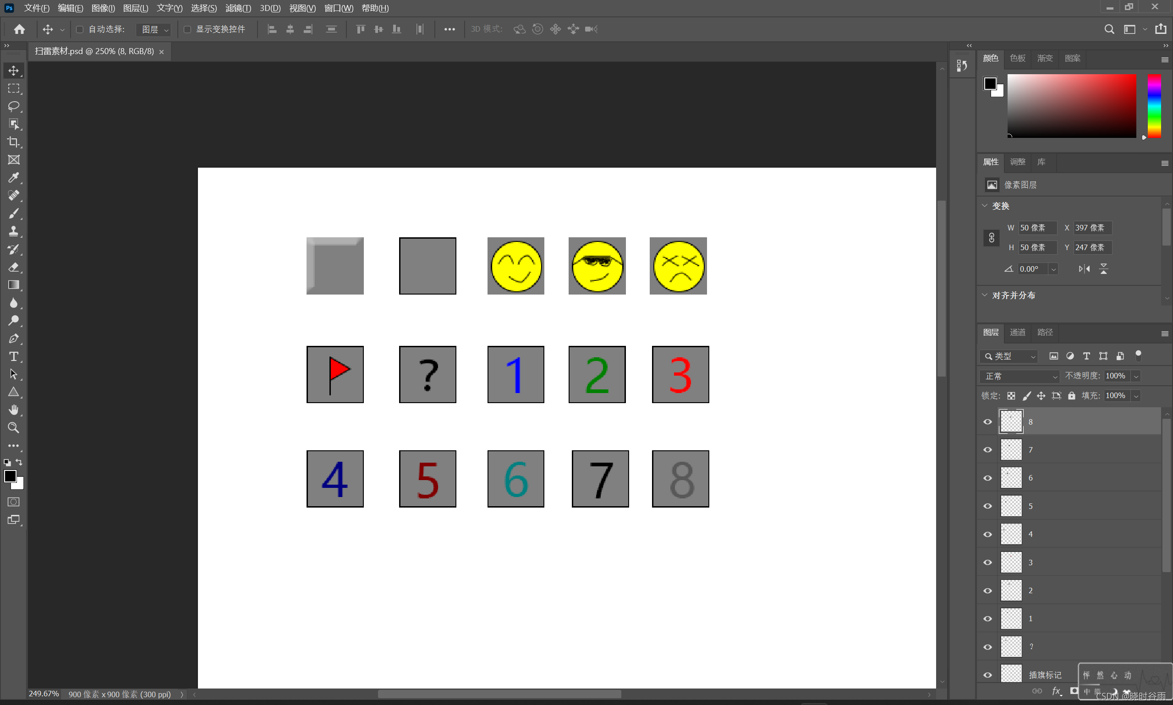The image size is (1173, 705).
Task: Select the History Brush tool
Action: coord(13,249)
